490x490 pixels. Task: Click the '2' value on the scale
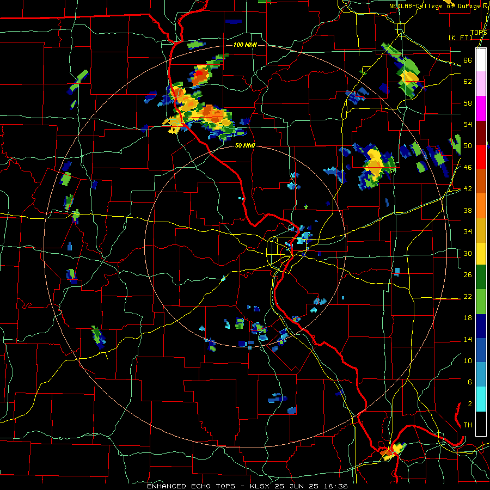coord(470,404)
